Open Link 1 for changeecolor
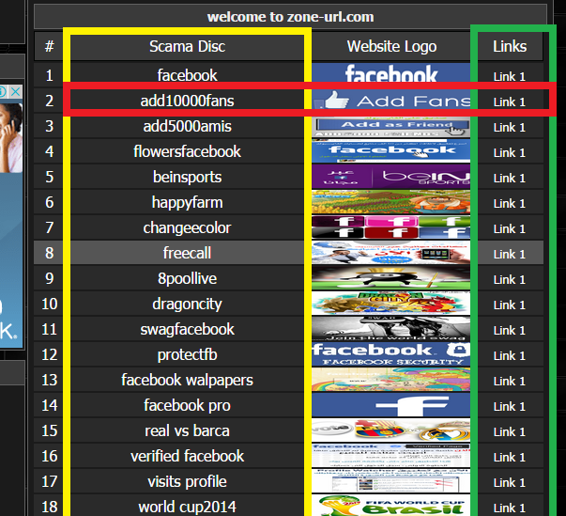 510,228
